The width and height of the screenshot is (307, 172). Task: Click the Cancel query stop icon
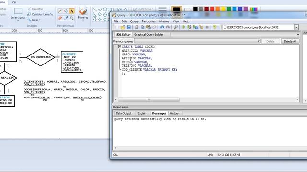tap(207, 27)
